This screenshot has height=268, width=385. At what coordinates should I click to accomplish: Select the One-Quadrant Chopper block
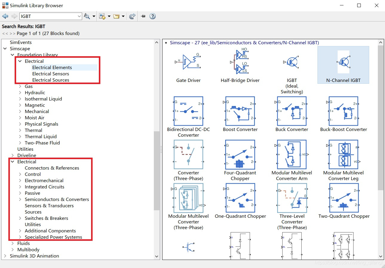pyautogui.click(x=240, y=201)
